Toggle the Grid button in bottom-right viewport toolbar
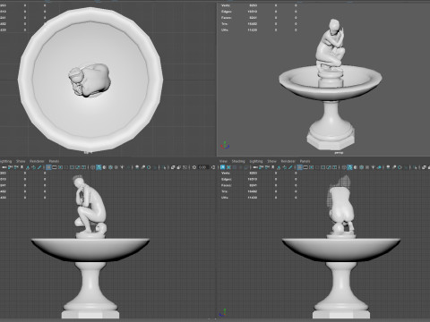 click(x=299, y=167)
